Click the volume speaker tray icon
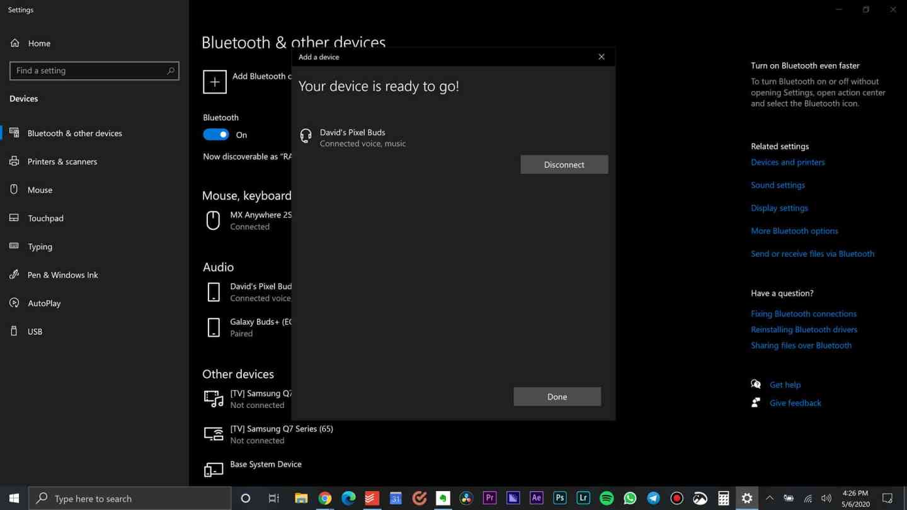This screenshot has width=907, height=510. [x=826, y=498]
